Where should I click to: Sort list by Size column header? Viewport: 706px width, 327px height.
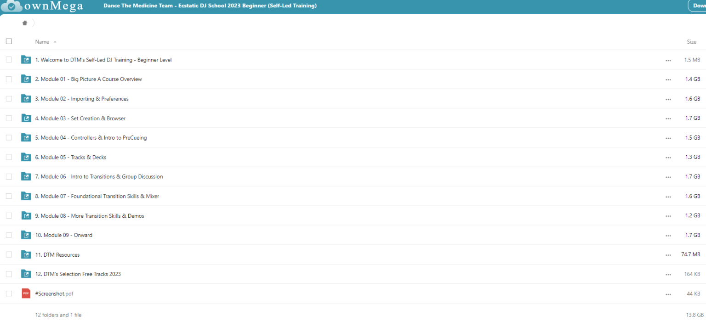click(x=691, y=42)
